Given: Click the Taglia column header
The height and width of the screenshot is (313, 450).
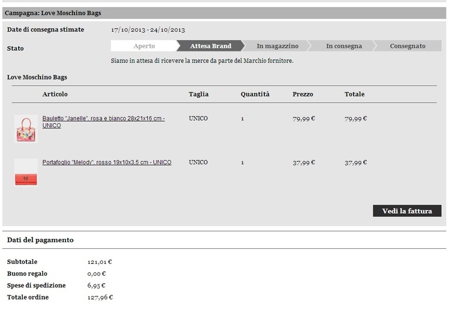Looking at the screenshot, I should click(x=199, y=94).
